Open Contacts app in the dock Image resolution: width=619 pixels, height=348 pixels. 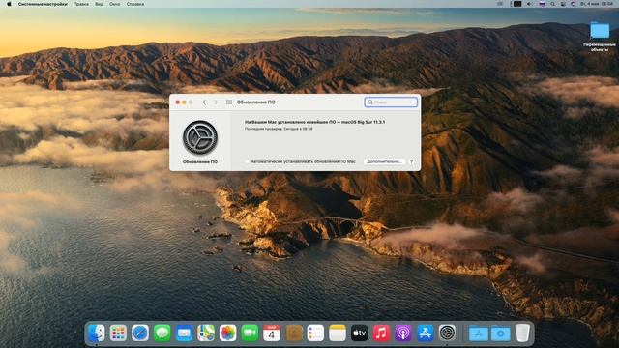click(294, 333)
